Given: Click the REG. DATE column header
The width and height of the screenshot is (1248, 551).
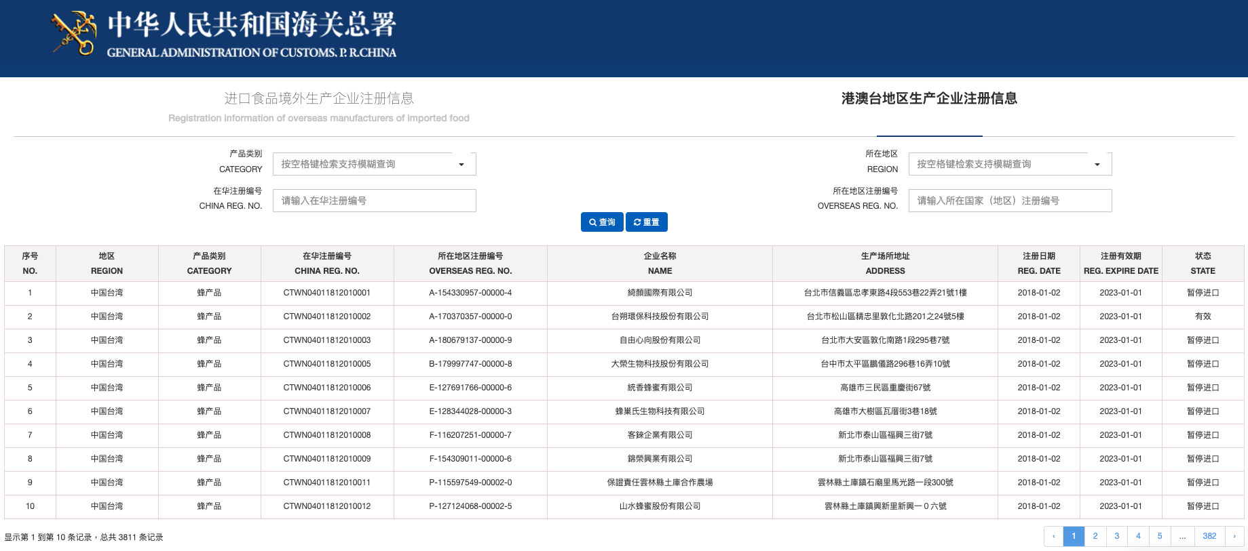Looking at the screenshot, I should (1039, 264).
